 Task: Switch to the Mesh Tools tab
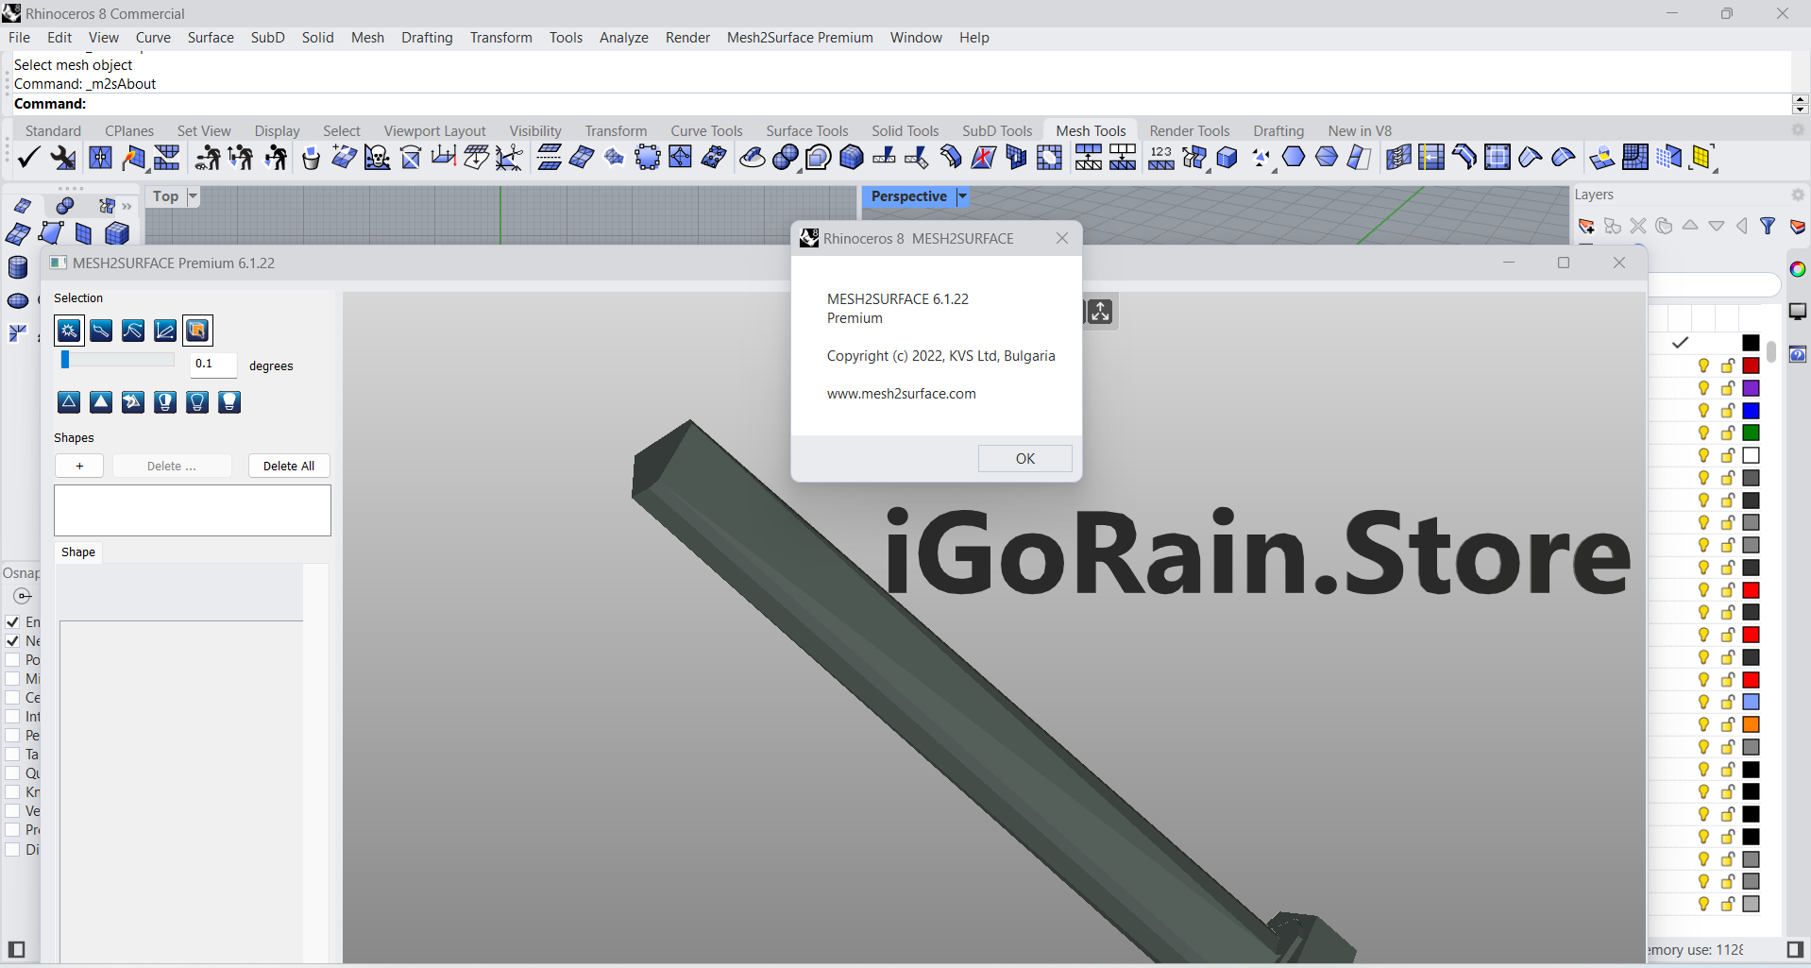(1091, 130)
